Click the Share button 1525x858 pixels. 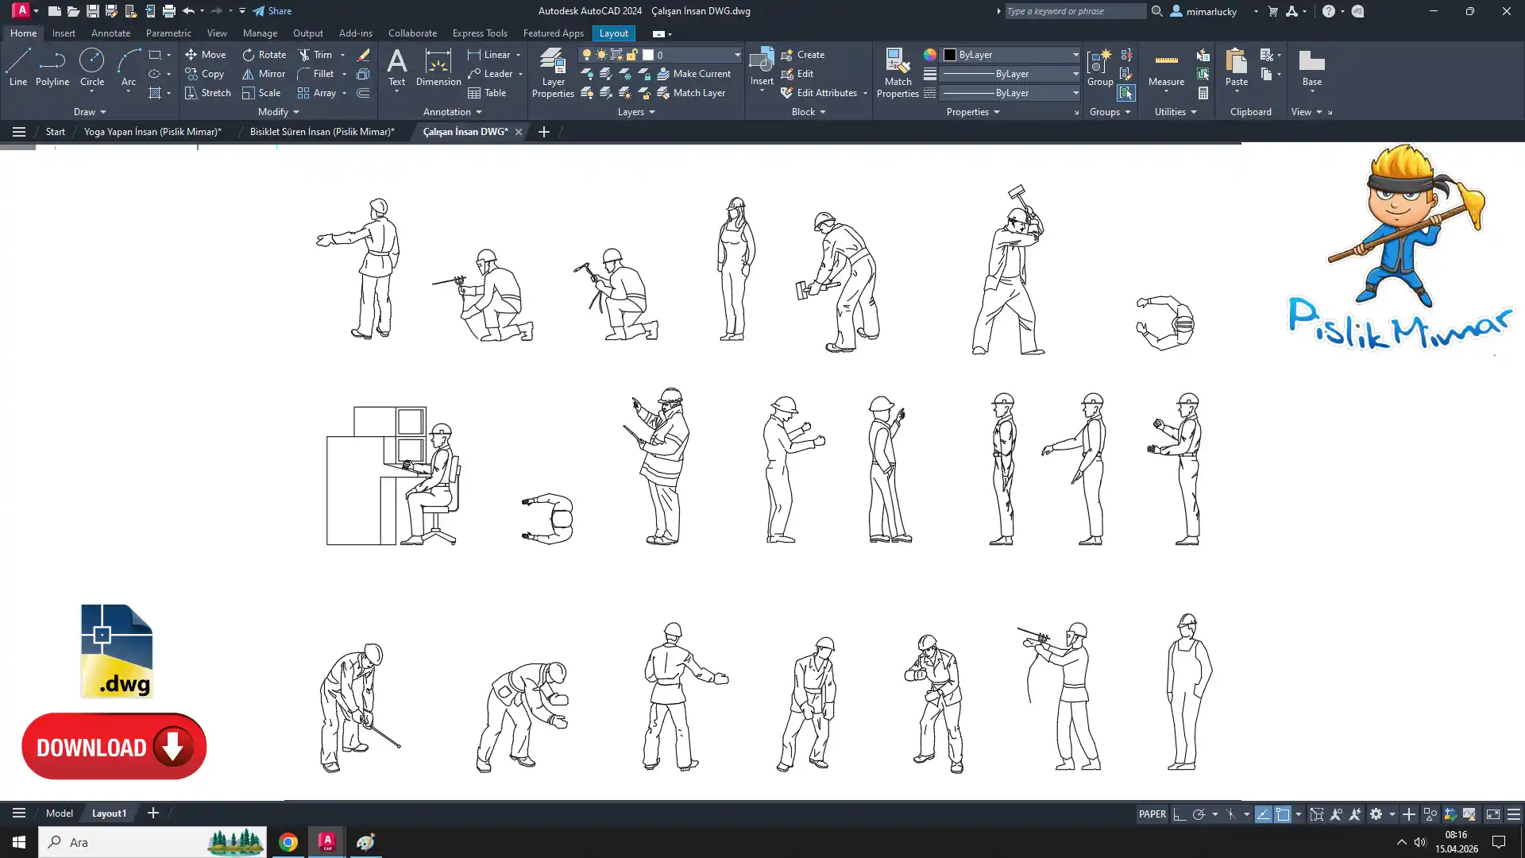[272, 11]
